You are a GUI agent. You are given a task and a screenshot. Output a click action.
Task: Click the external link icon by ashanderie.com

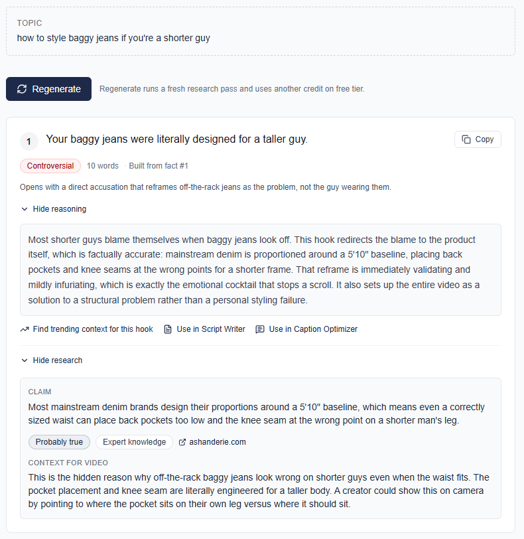[x=182, y=442]
